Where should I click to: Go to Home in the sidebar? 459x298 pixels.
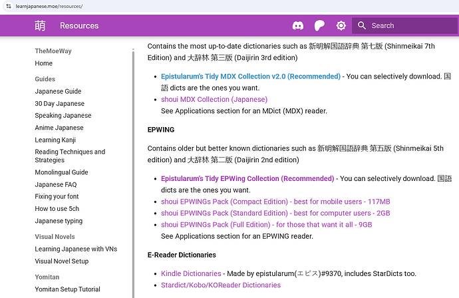click(44, 63)
